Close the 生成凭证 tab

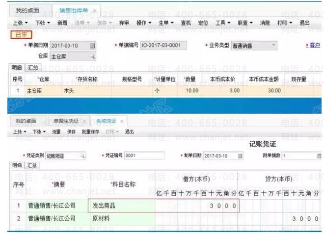(x=122, y=121)
